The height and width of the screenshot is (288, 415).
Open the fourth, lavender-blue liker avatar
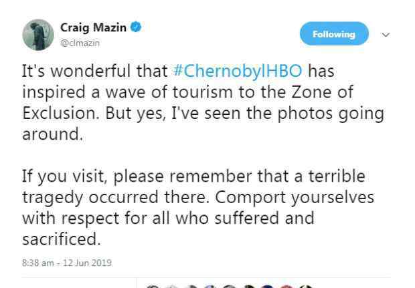click(x=209, y=287)
